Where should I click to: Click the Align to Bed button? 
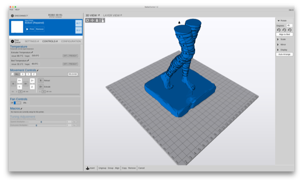(284, 34)
